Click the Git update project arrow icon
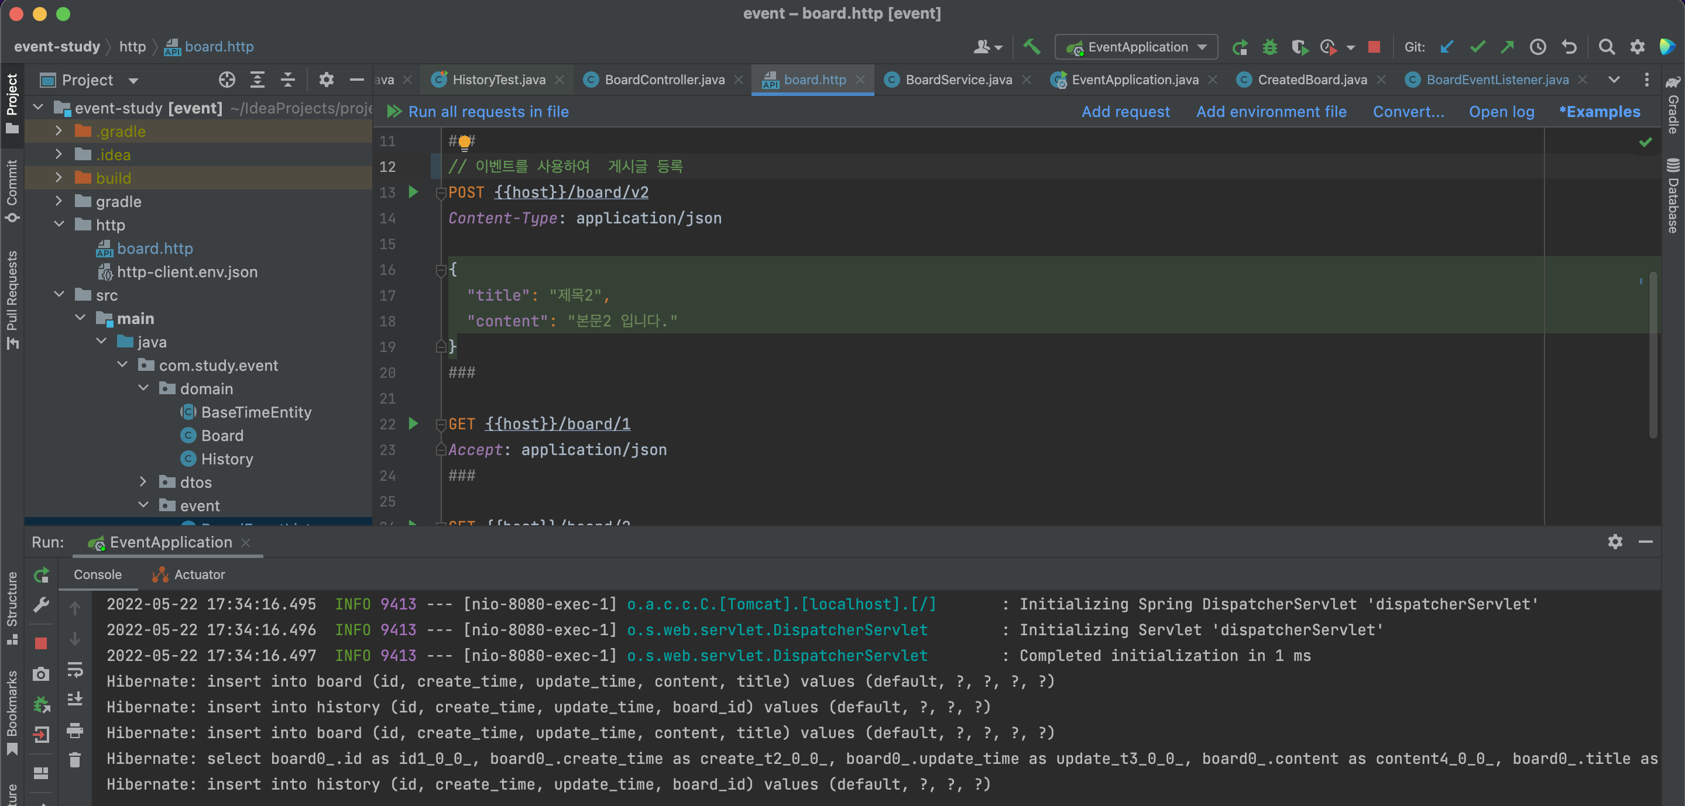The image size is (1685, 806). tap(1447, 47)
